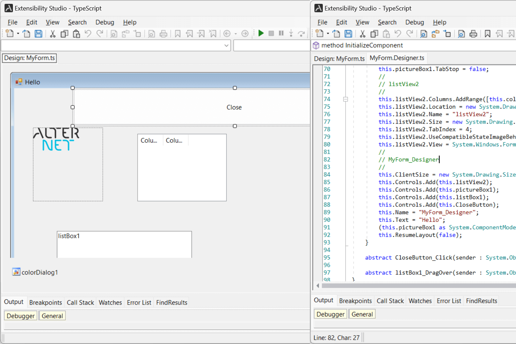Screen dimensions: 516x344
Task: Click Print preview icon in right window
Action: 461,34
